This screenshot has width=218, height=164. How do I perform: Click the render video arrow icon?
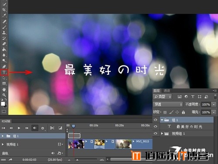[x=10, y=160]
